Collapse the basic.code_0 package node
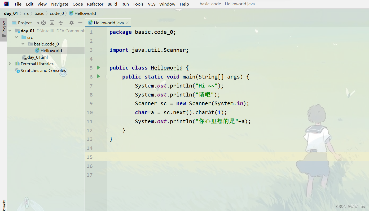This screenshot has height=211, width=369. tap(23, 44)
